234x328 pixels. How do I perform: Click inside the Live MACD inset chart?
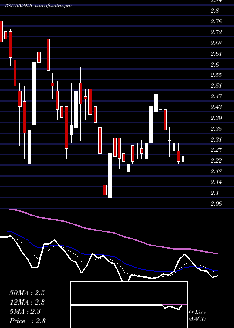[129, 305]
